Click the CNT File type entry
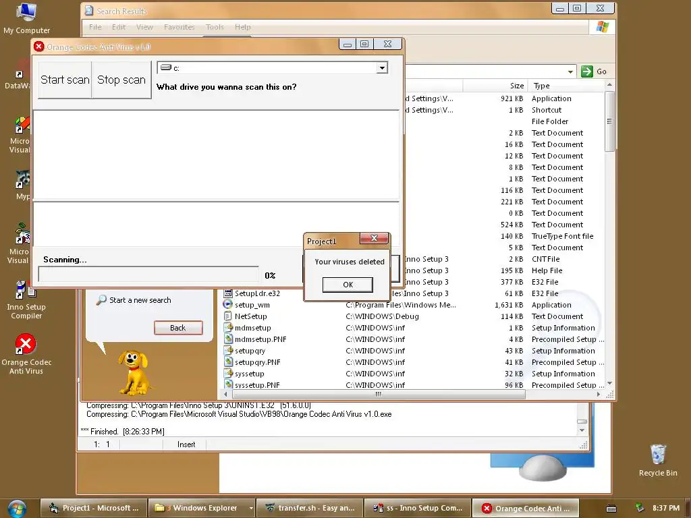The height and width of the screenshot is (518, 691). [x=545, y=259]
